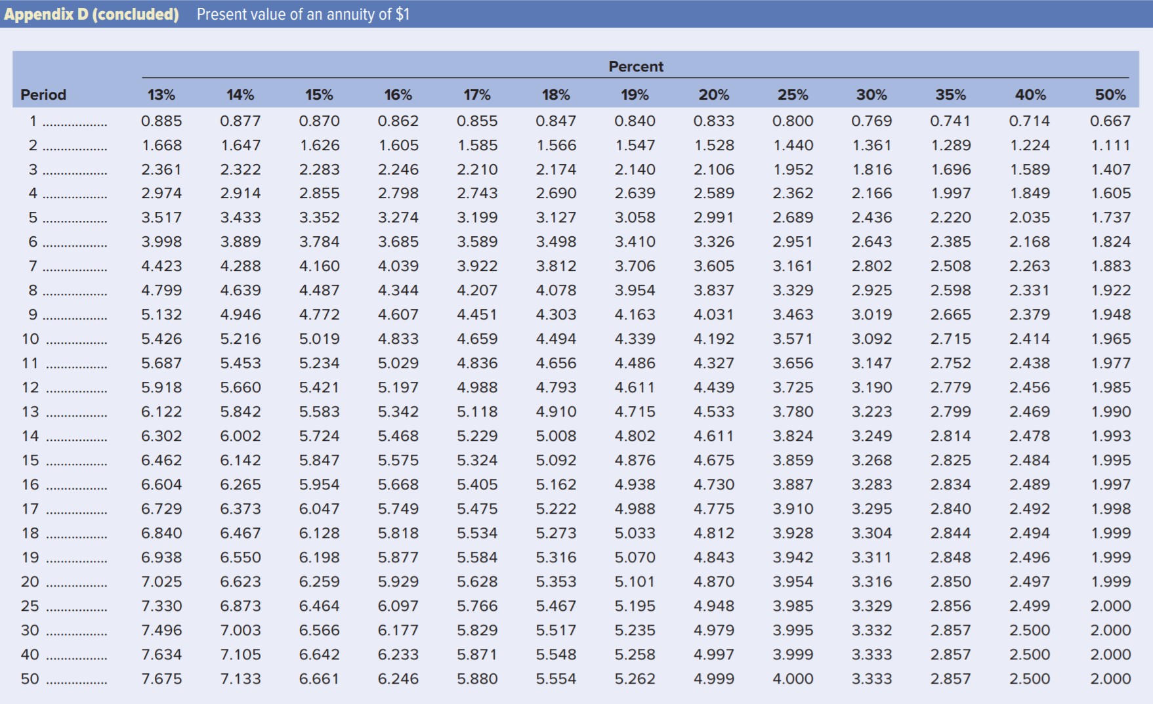Select the 18% column header
The image size is (1153, 704).
pos(556,94)
